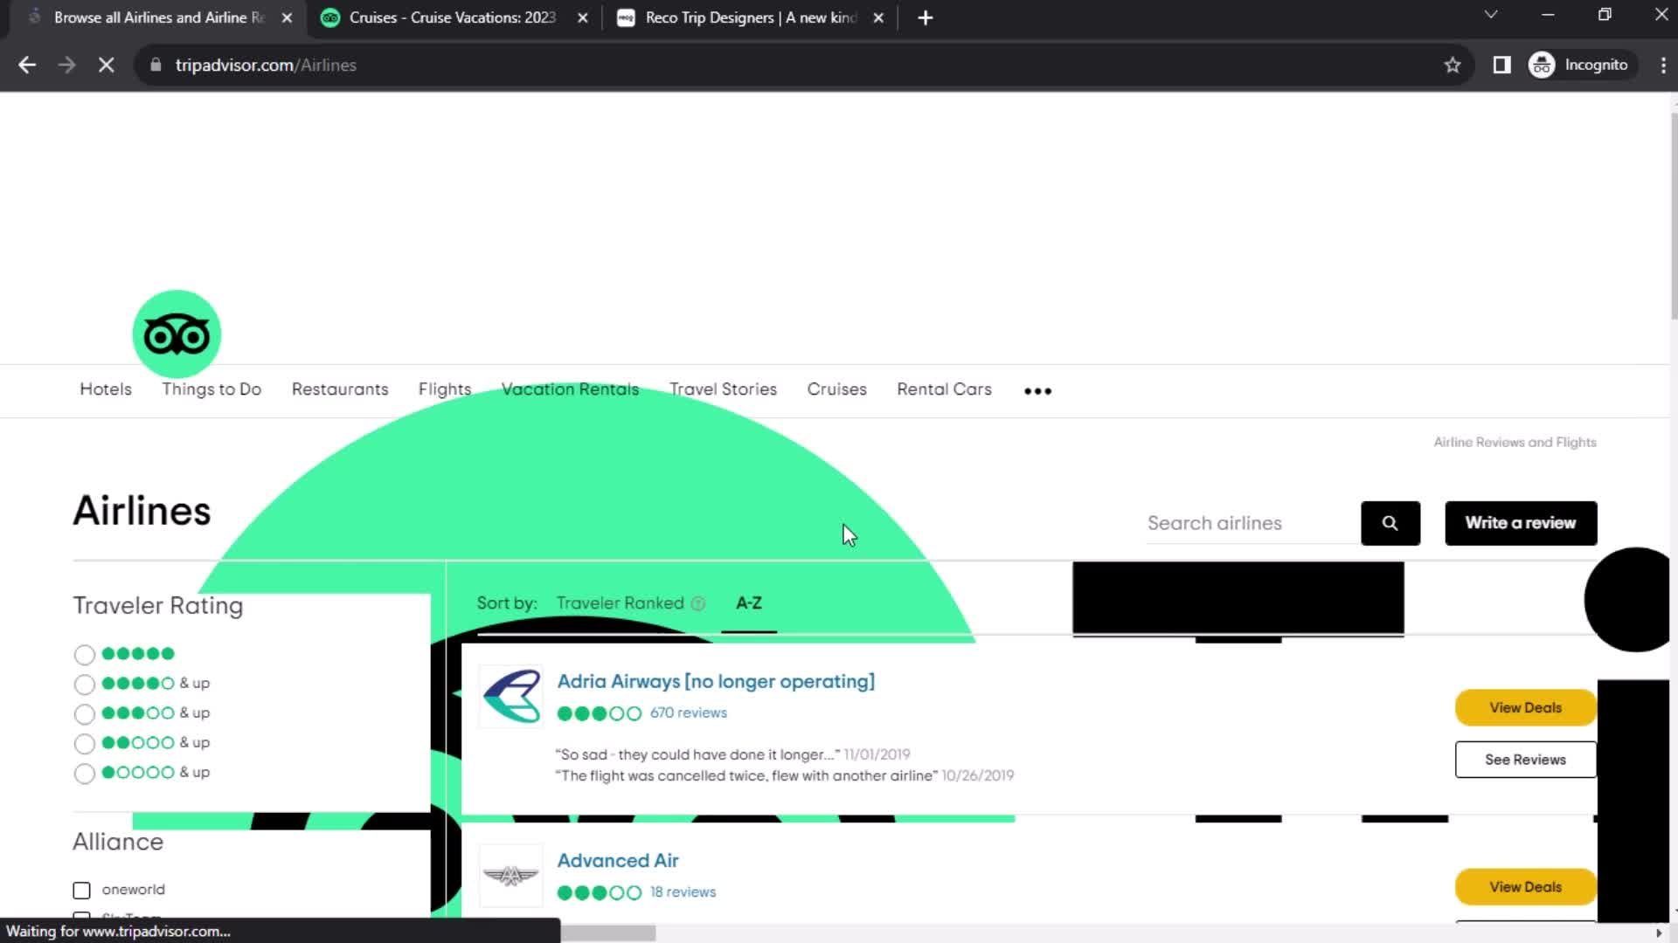Click the TripAdvisor owl logo icon
Viewport: 1678px width, 943px height.
coord(177,334)
